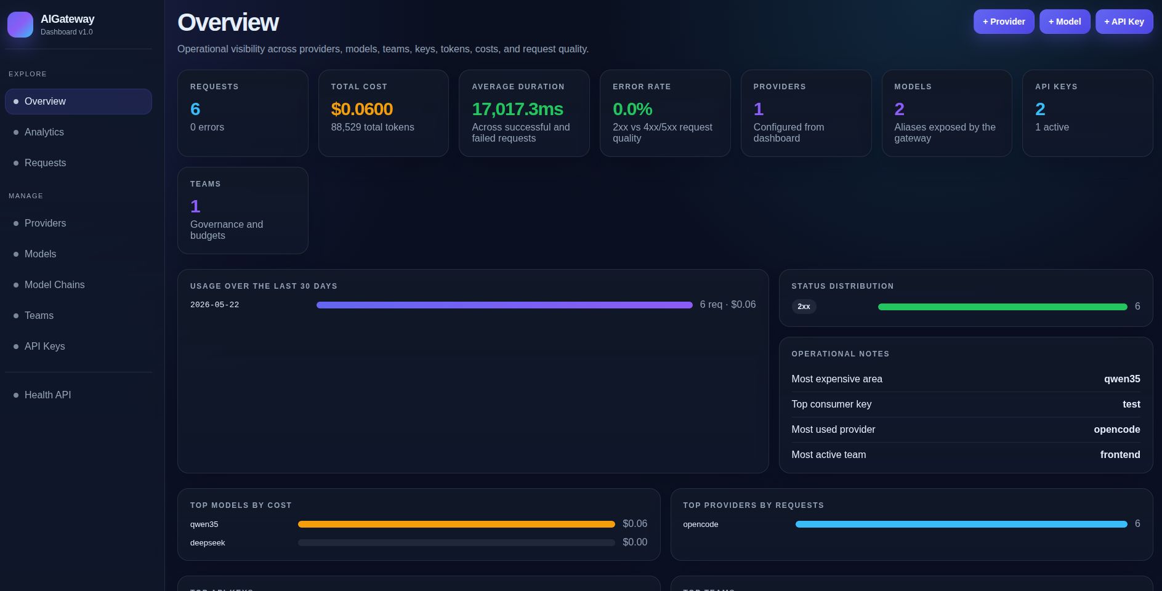Click the + Provider button
This screenshot has height=591, width=1162.
[1004, 22]
